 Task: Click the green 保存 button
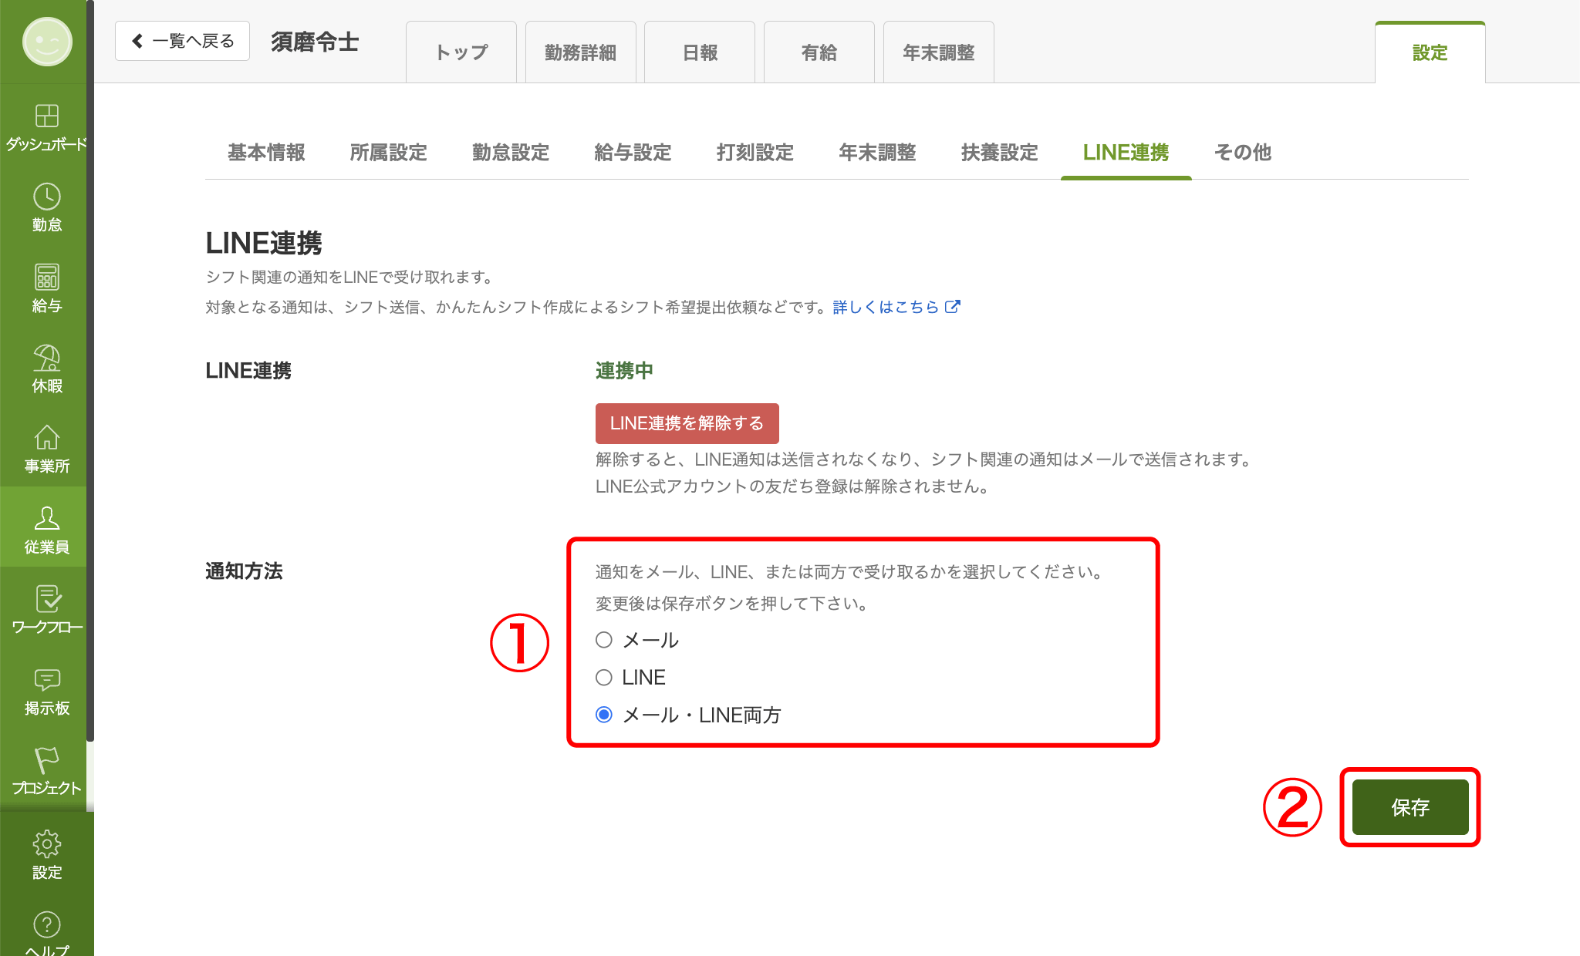click(1410, 807)
